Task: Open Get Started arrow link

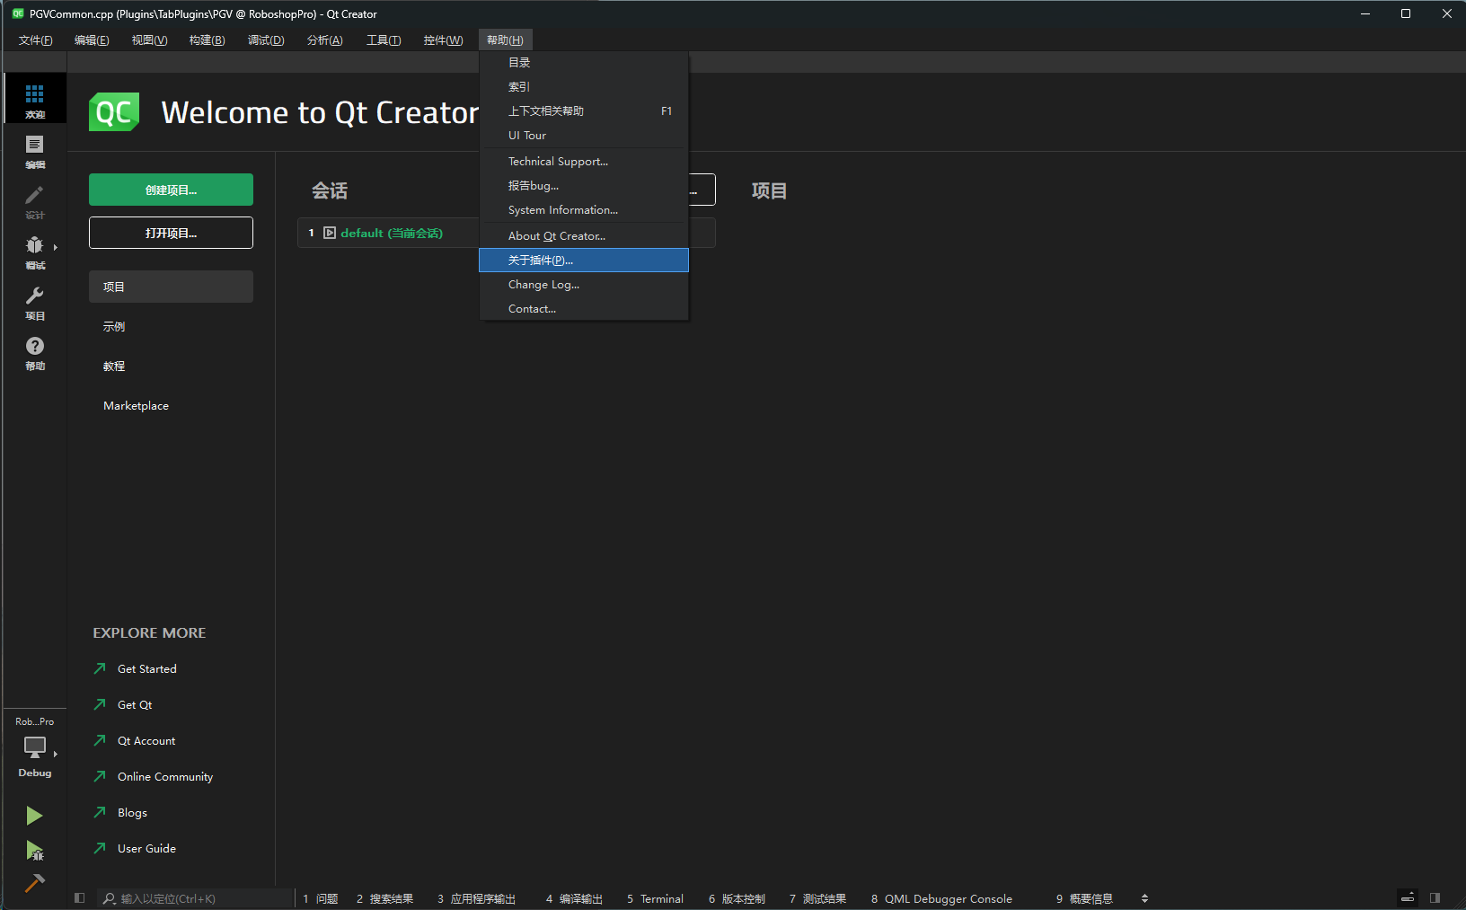Action: click(x=135, y=668)
